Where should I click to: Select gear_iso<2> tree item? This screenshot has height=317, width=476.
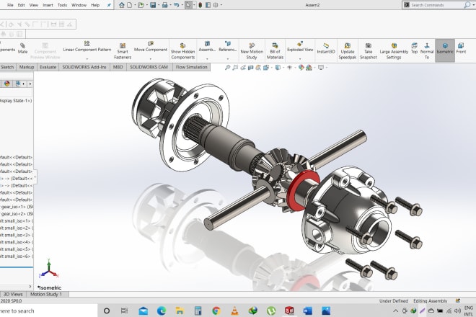point(17,214)
